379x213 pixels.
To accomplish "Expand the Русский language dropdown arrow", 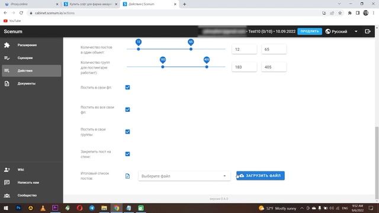I will pos(356,31).
